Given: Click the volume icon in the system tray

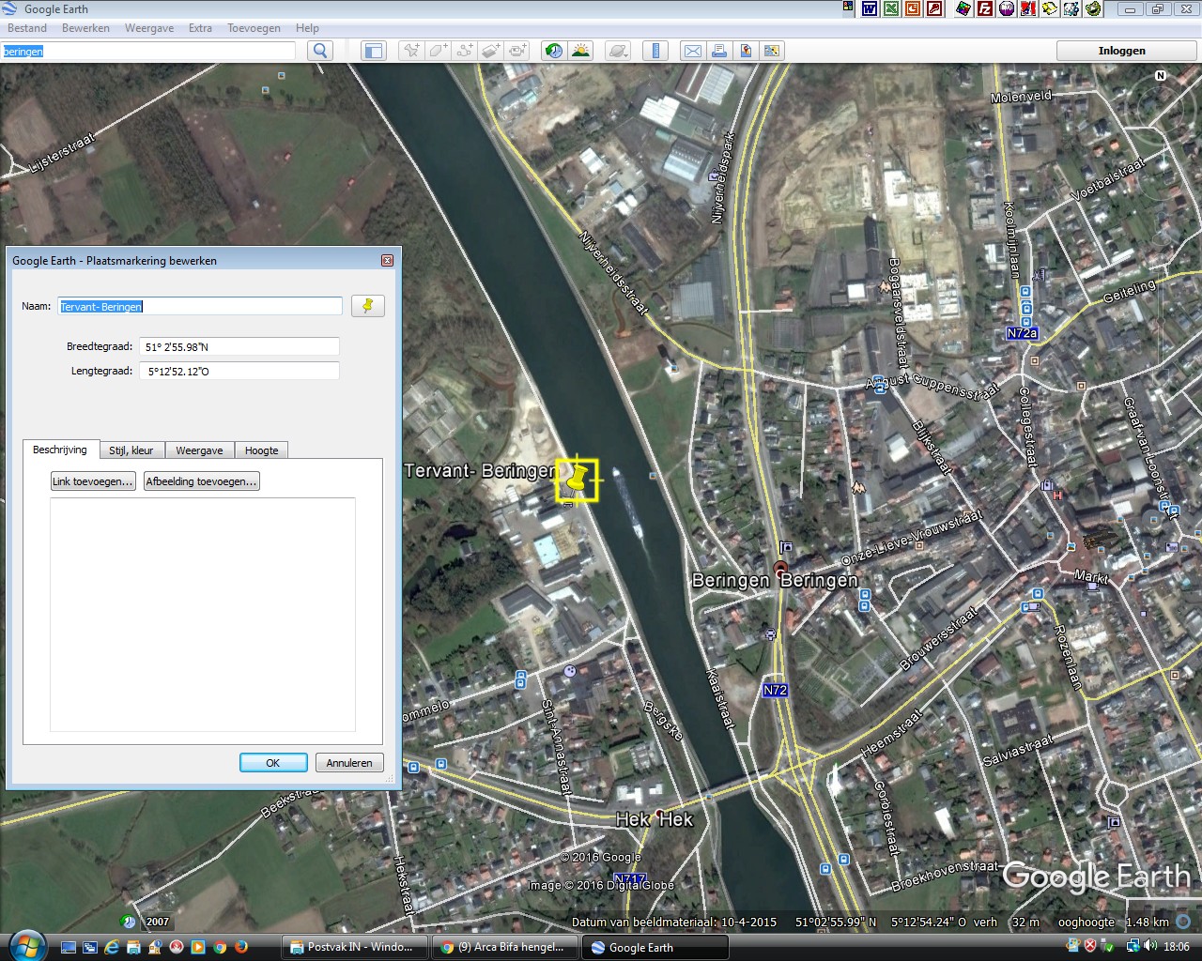Looking at the screenshot, I should point(1150,946).
